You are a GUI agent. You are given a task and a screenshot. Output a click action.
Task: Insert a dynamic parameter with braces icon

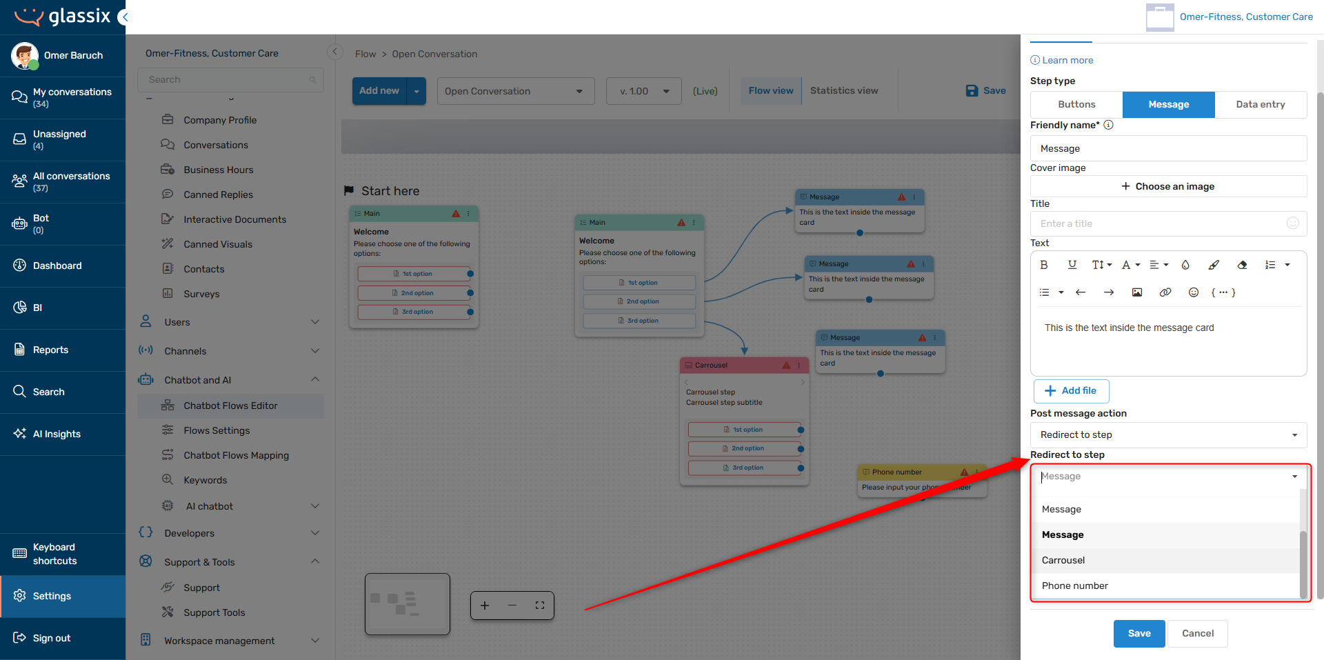pos(1223,292)
